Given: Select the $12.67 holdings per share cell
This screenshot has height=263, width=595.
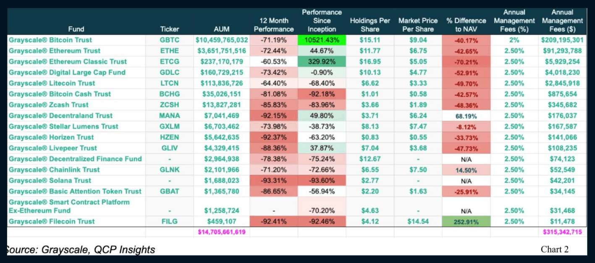Looking at the screenshot, I should point(370,159).
